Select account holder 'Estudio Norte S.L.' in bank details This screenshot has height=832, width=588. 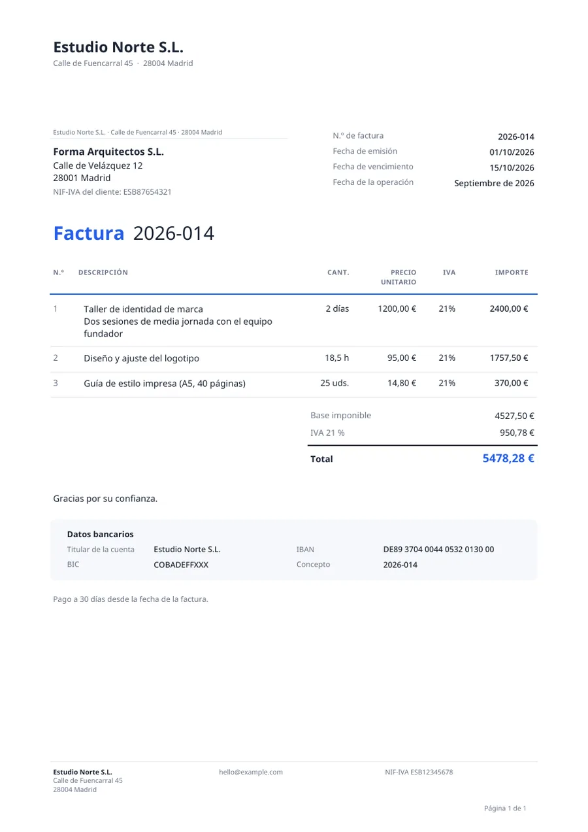[x=187, y=550]
